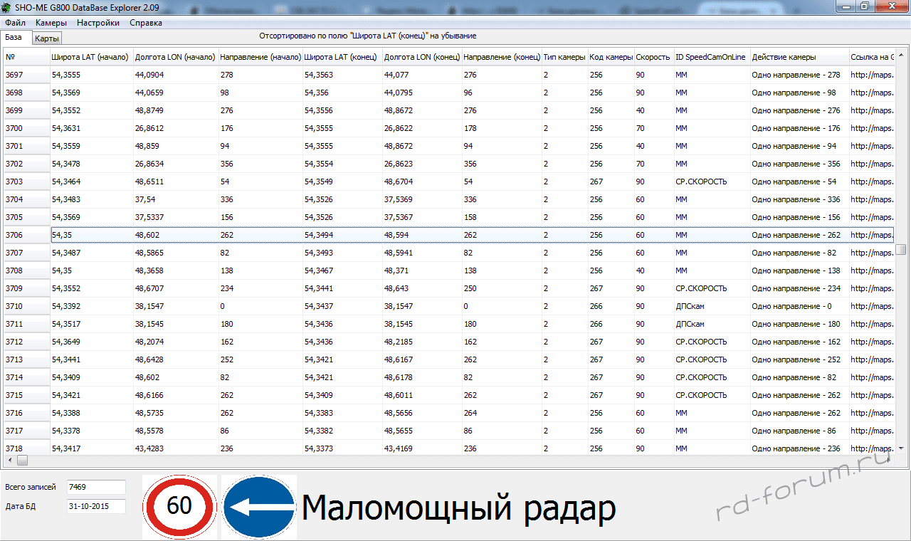The height and width of the screenshot is (541, 911).
Task: Open the Настройки menu
Action: (x=98, y=23)
